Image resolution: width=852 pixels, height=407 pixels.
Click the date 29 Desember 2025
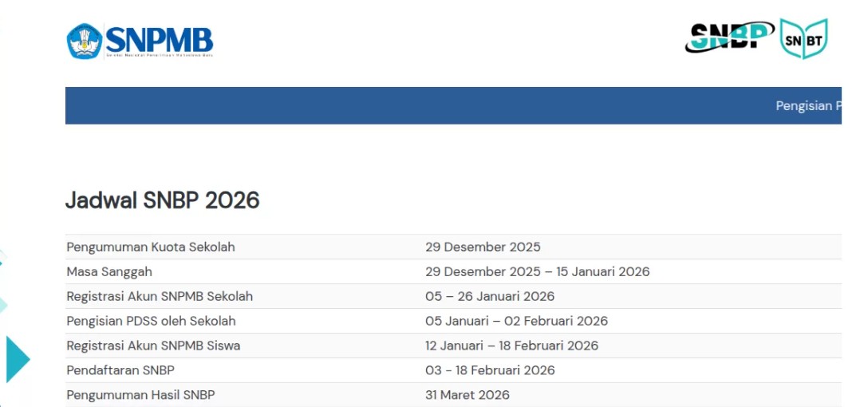483,247
